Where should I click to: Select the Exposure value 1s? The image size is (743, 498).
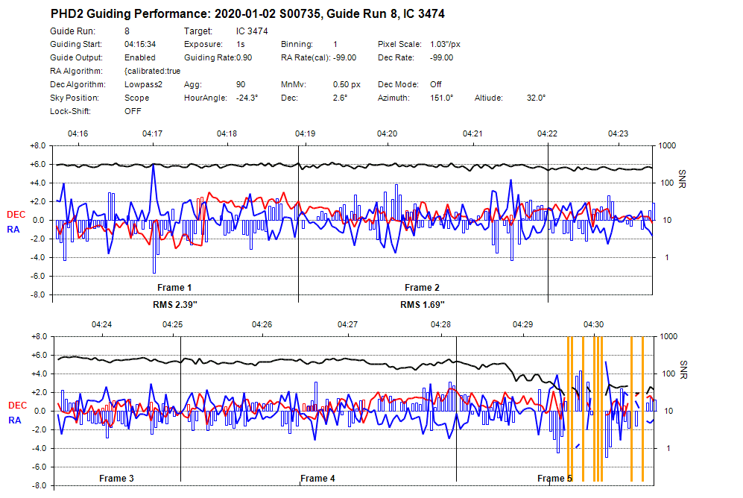coord(240,44)
